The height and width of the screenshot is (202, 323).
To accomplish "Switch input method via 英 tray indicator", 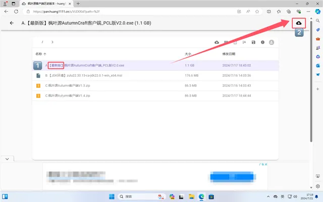I will (x=283, y=196).
